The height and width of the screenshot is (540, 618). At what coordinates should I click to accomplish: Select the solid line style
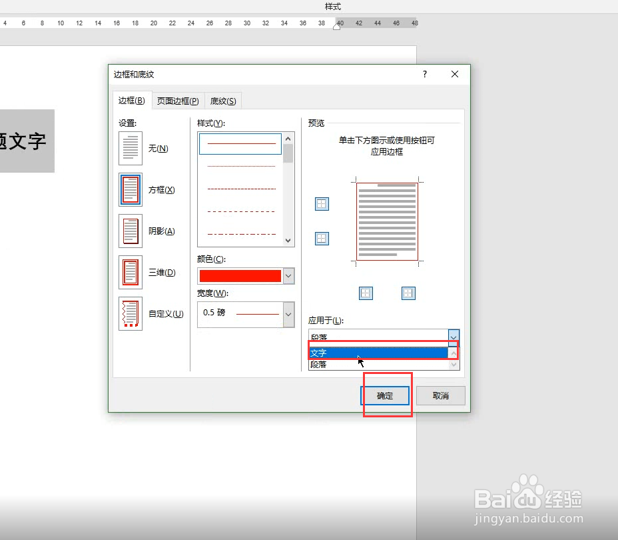click(x=240, y=143)
